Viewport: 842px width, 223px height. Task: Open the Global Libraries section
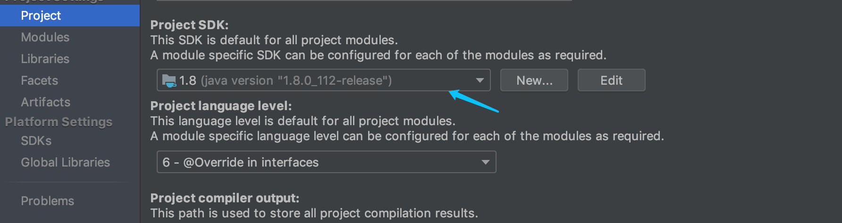[x=66, y=162]
